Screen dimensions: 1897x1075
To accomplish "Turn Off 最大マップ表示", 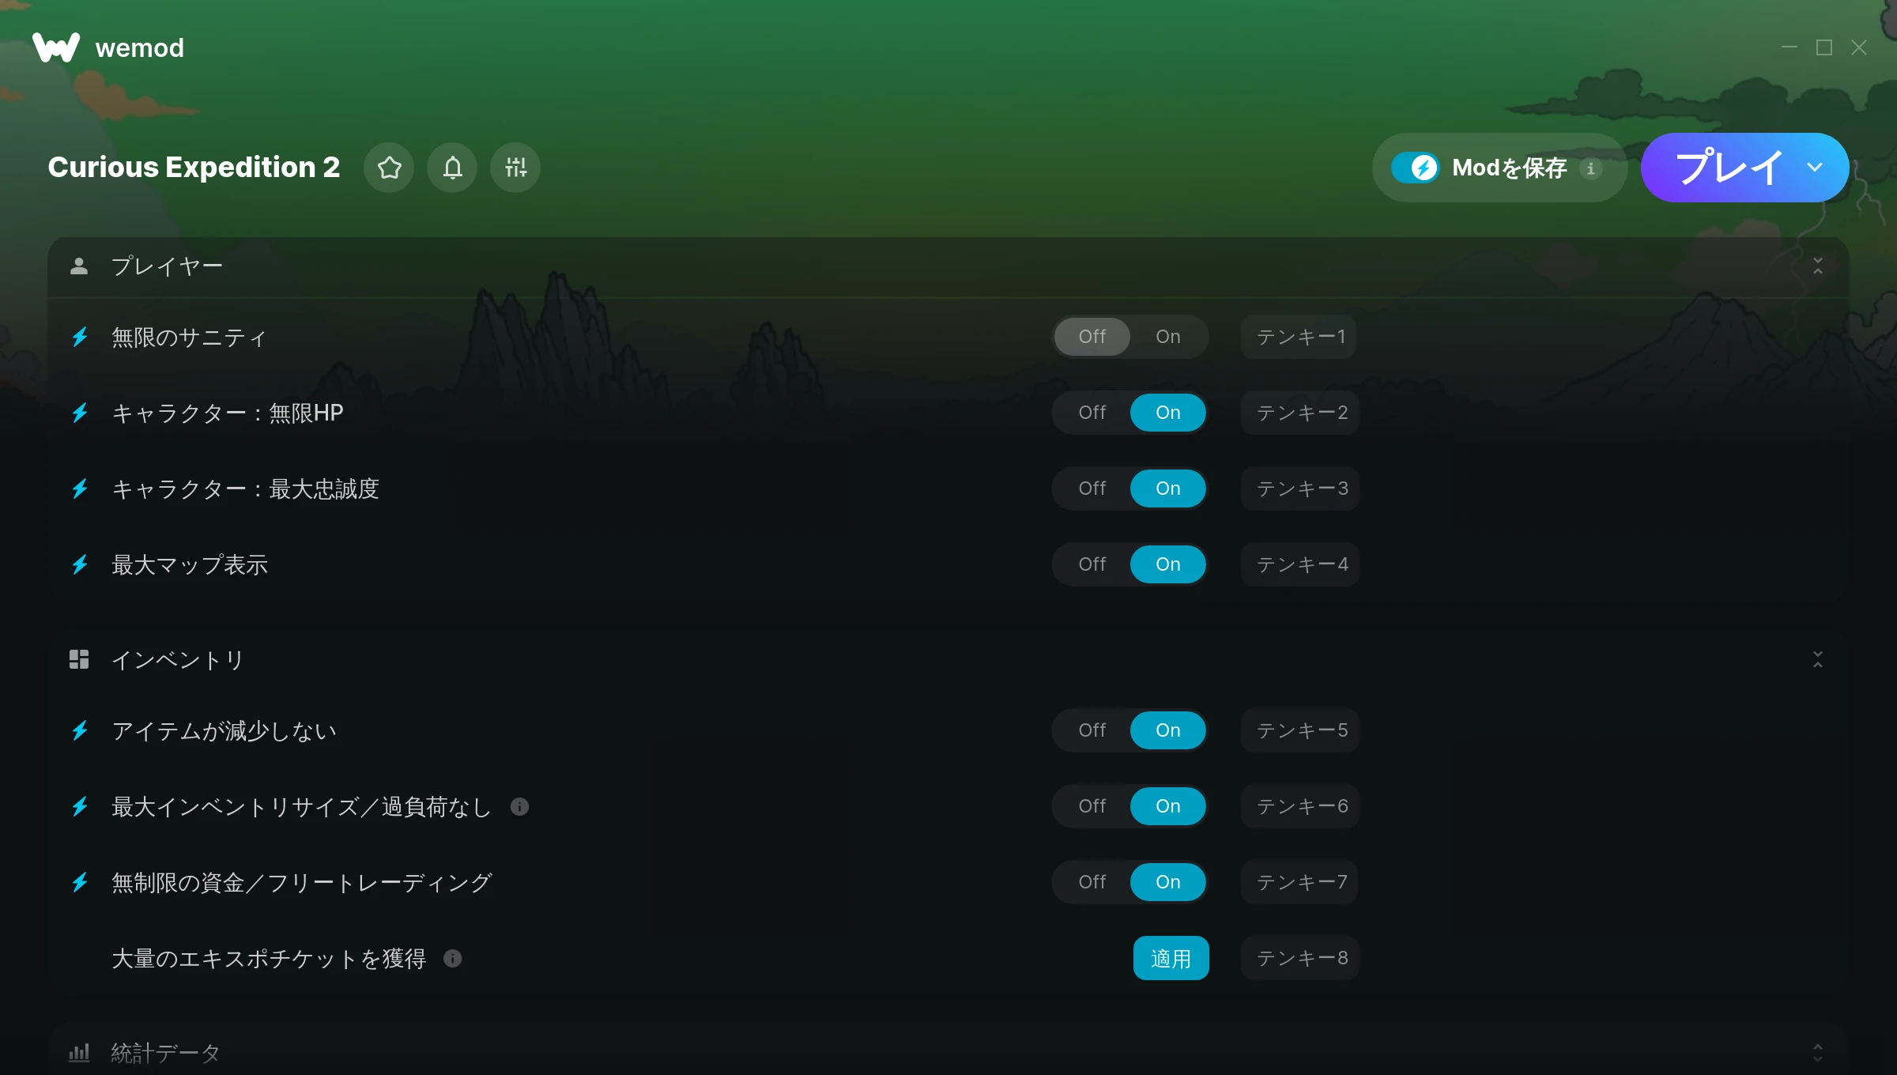I will pyautogui.click(x=1092, y=564).
